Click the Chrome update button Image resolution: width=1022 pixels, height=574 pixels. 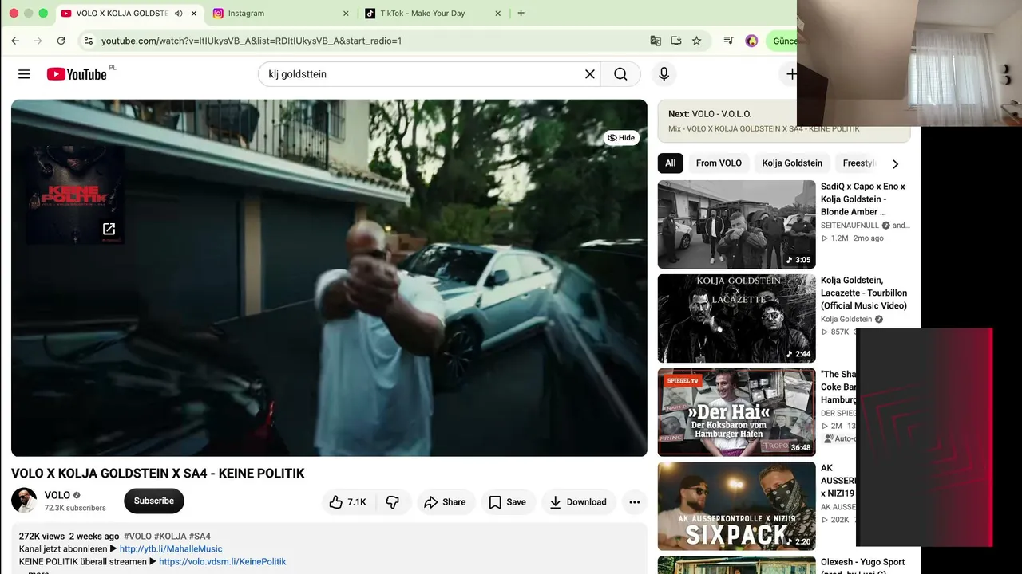pyautogui.click(x=782, y=41)
